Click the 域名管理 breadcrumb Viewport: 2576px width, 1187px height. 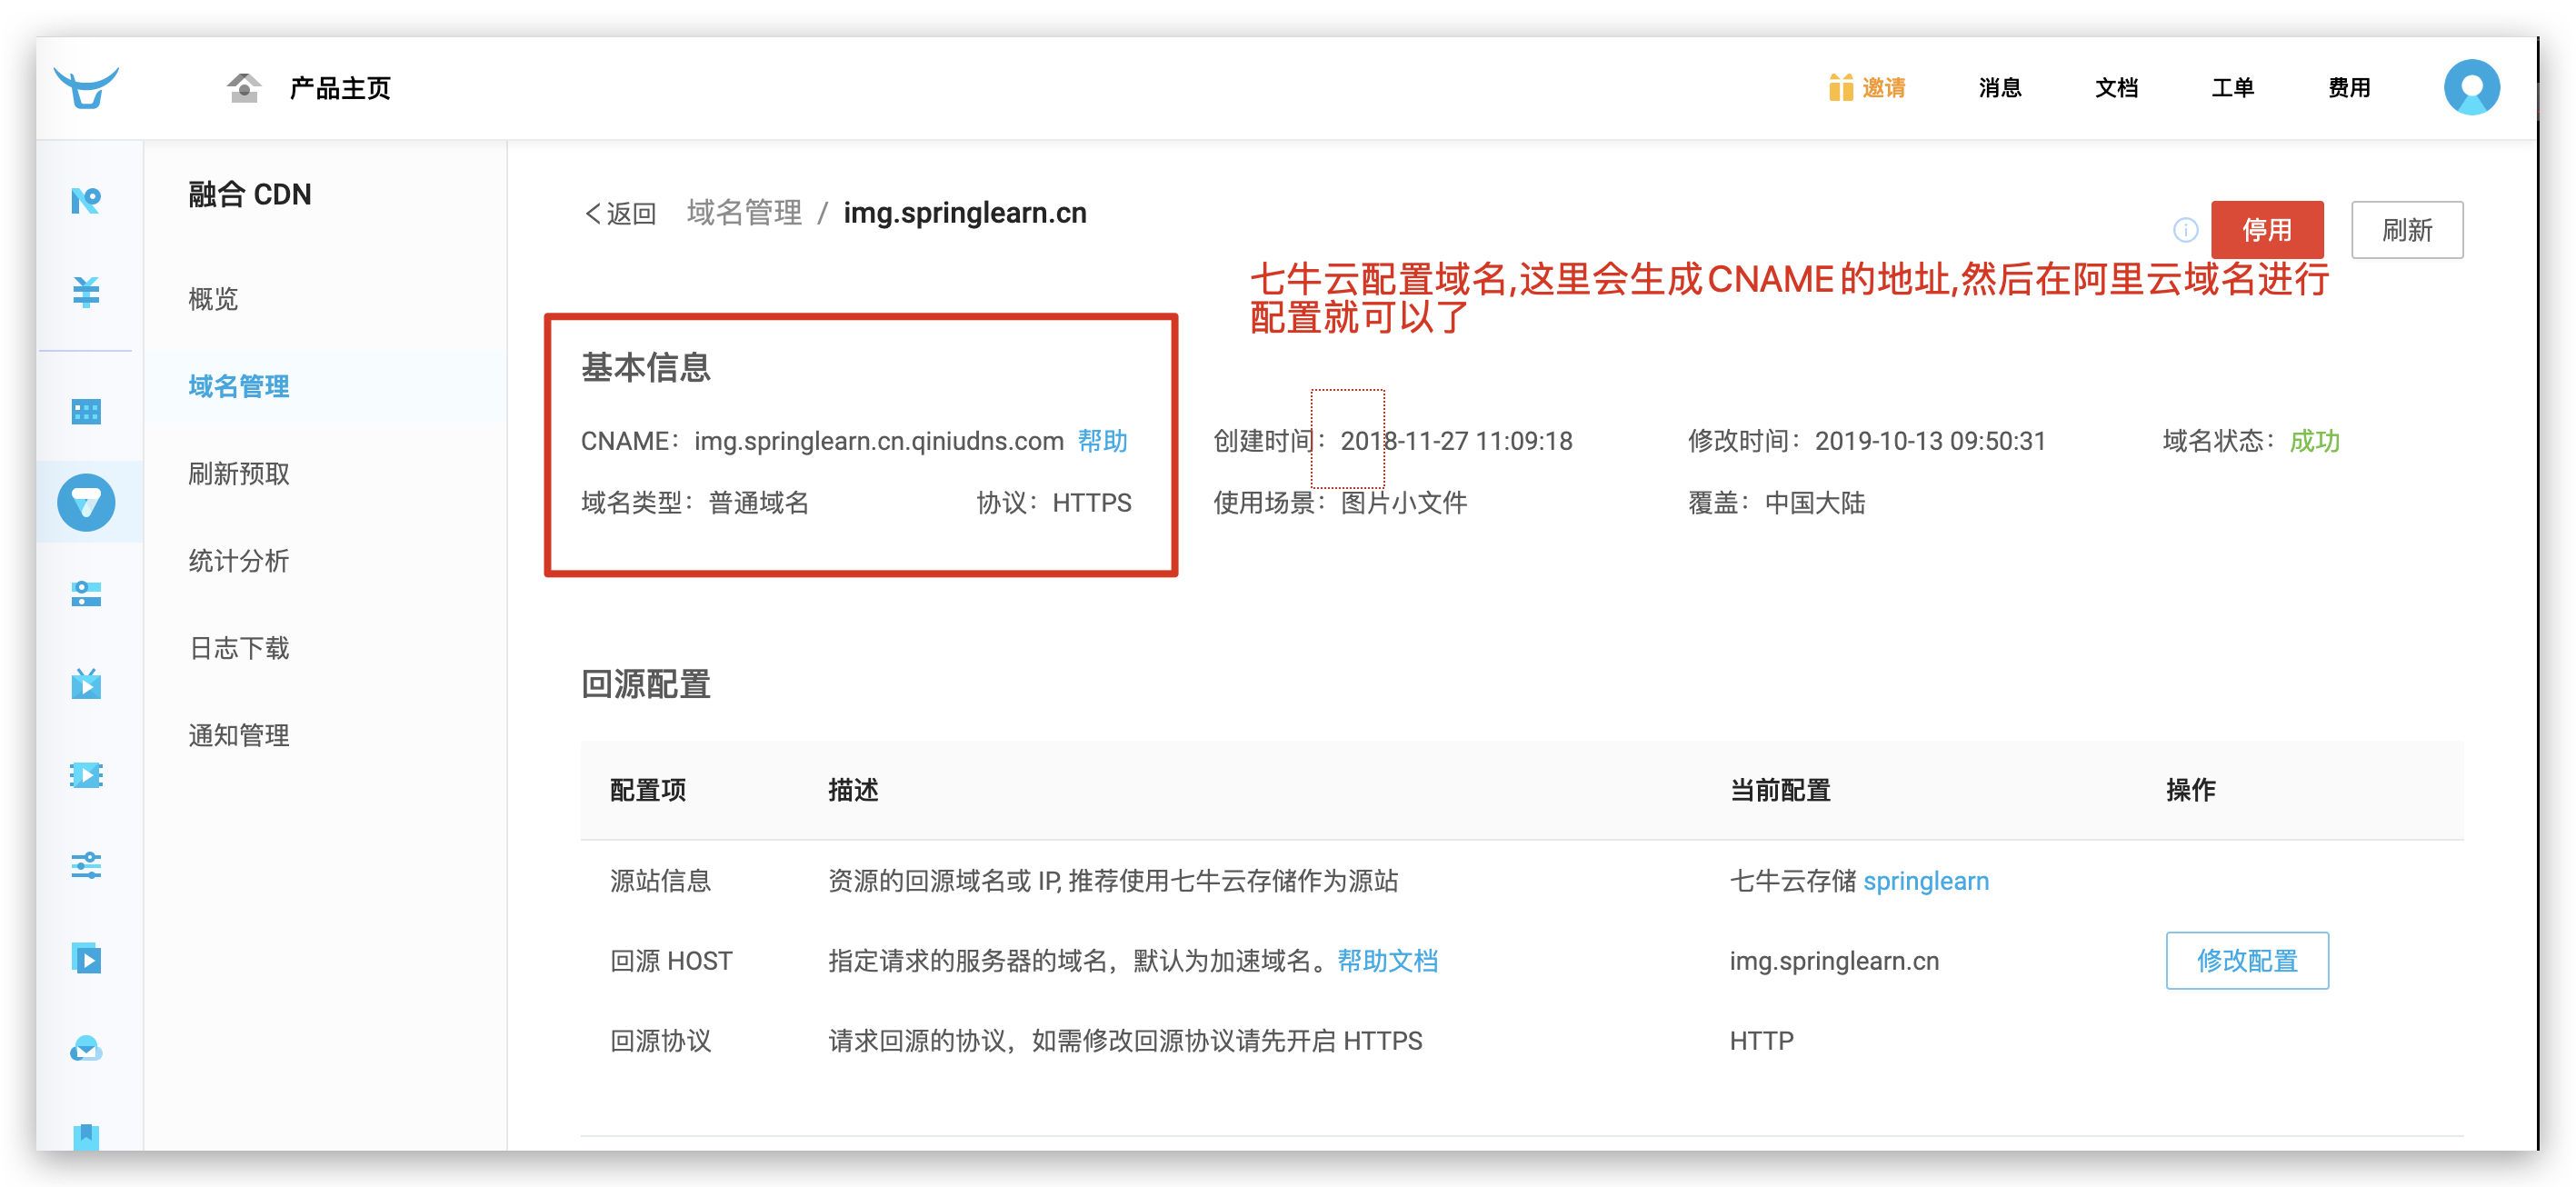click(744, 213)
